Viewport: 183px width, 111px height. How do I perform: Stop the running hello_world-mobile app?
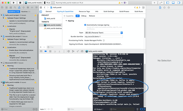(20, 3)
